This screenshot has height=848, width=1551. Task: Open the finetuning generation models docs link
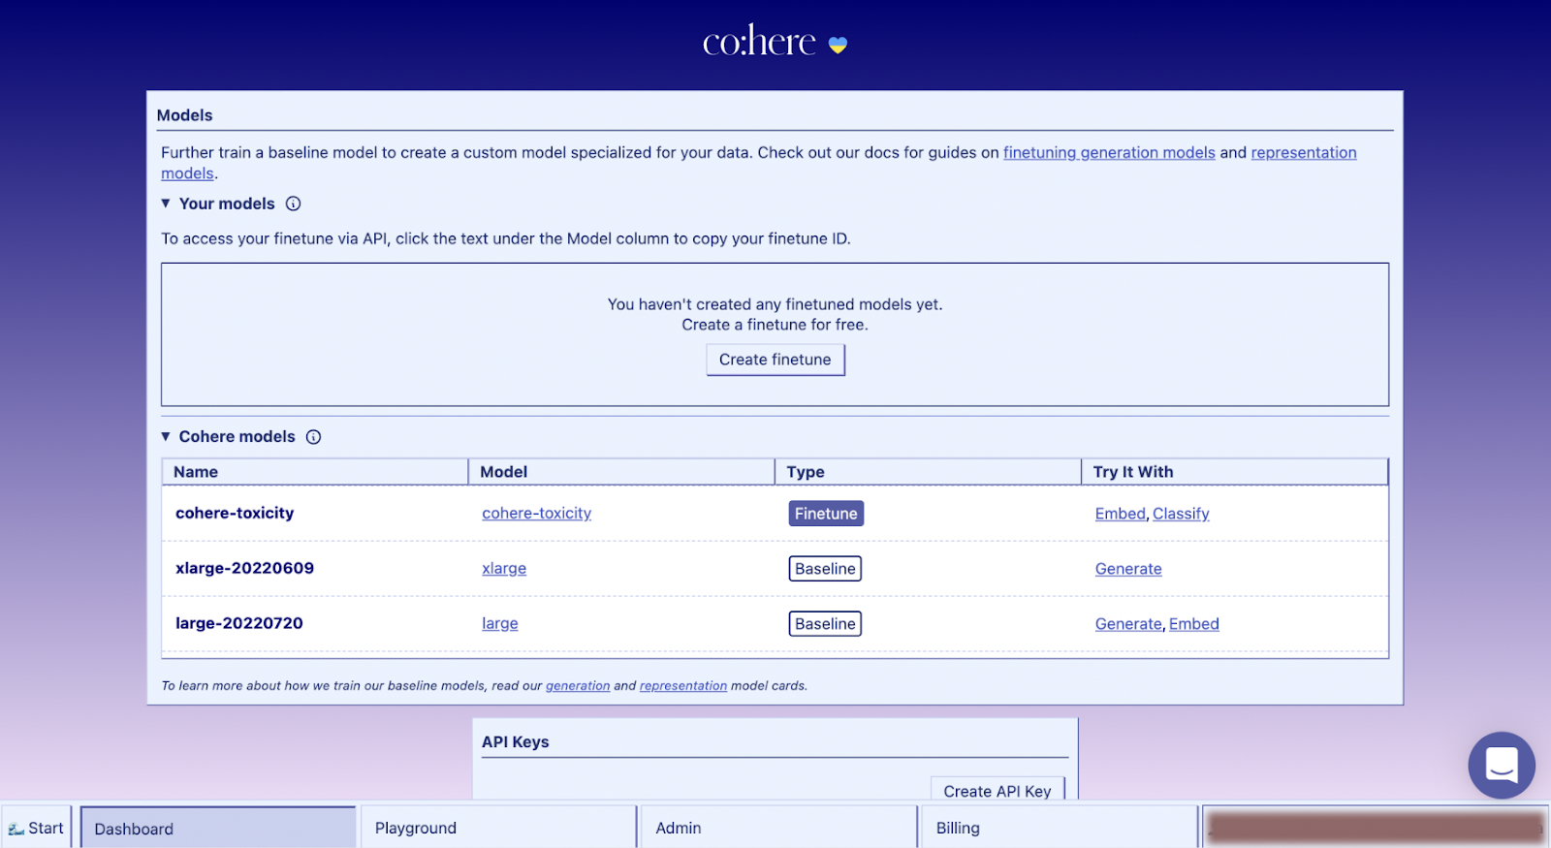(x=1109, y=152)
